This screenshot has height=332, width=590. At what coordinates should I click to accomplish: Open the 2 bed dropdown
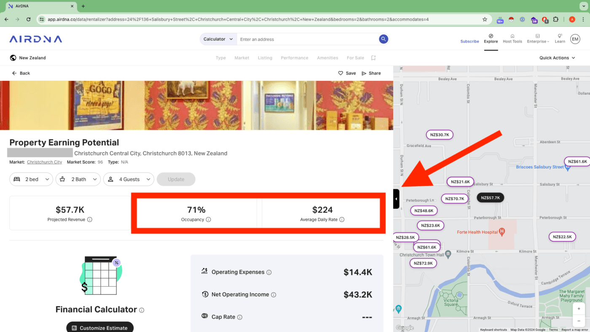31,179
